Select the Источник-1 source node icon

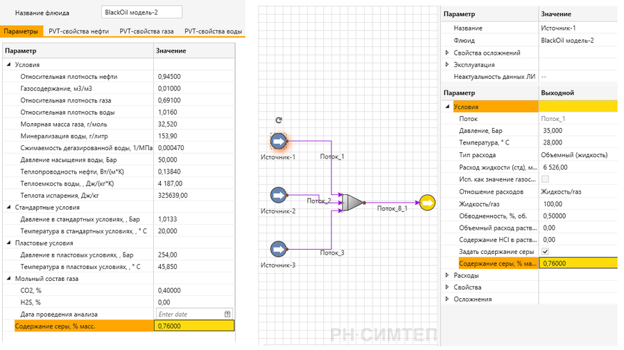tap(279, 141)
